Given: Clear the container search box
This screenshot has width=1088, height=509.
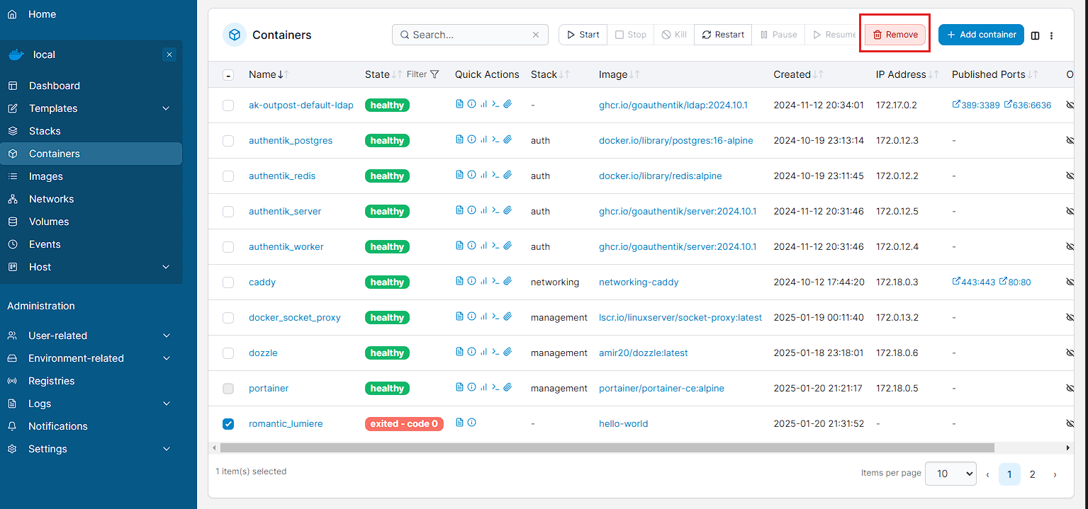Looking at the screenshot, I should [536, 35].
